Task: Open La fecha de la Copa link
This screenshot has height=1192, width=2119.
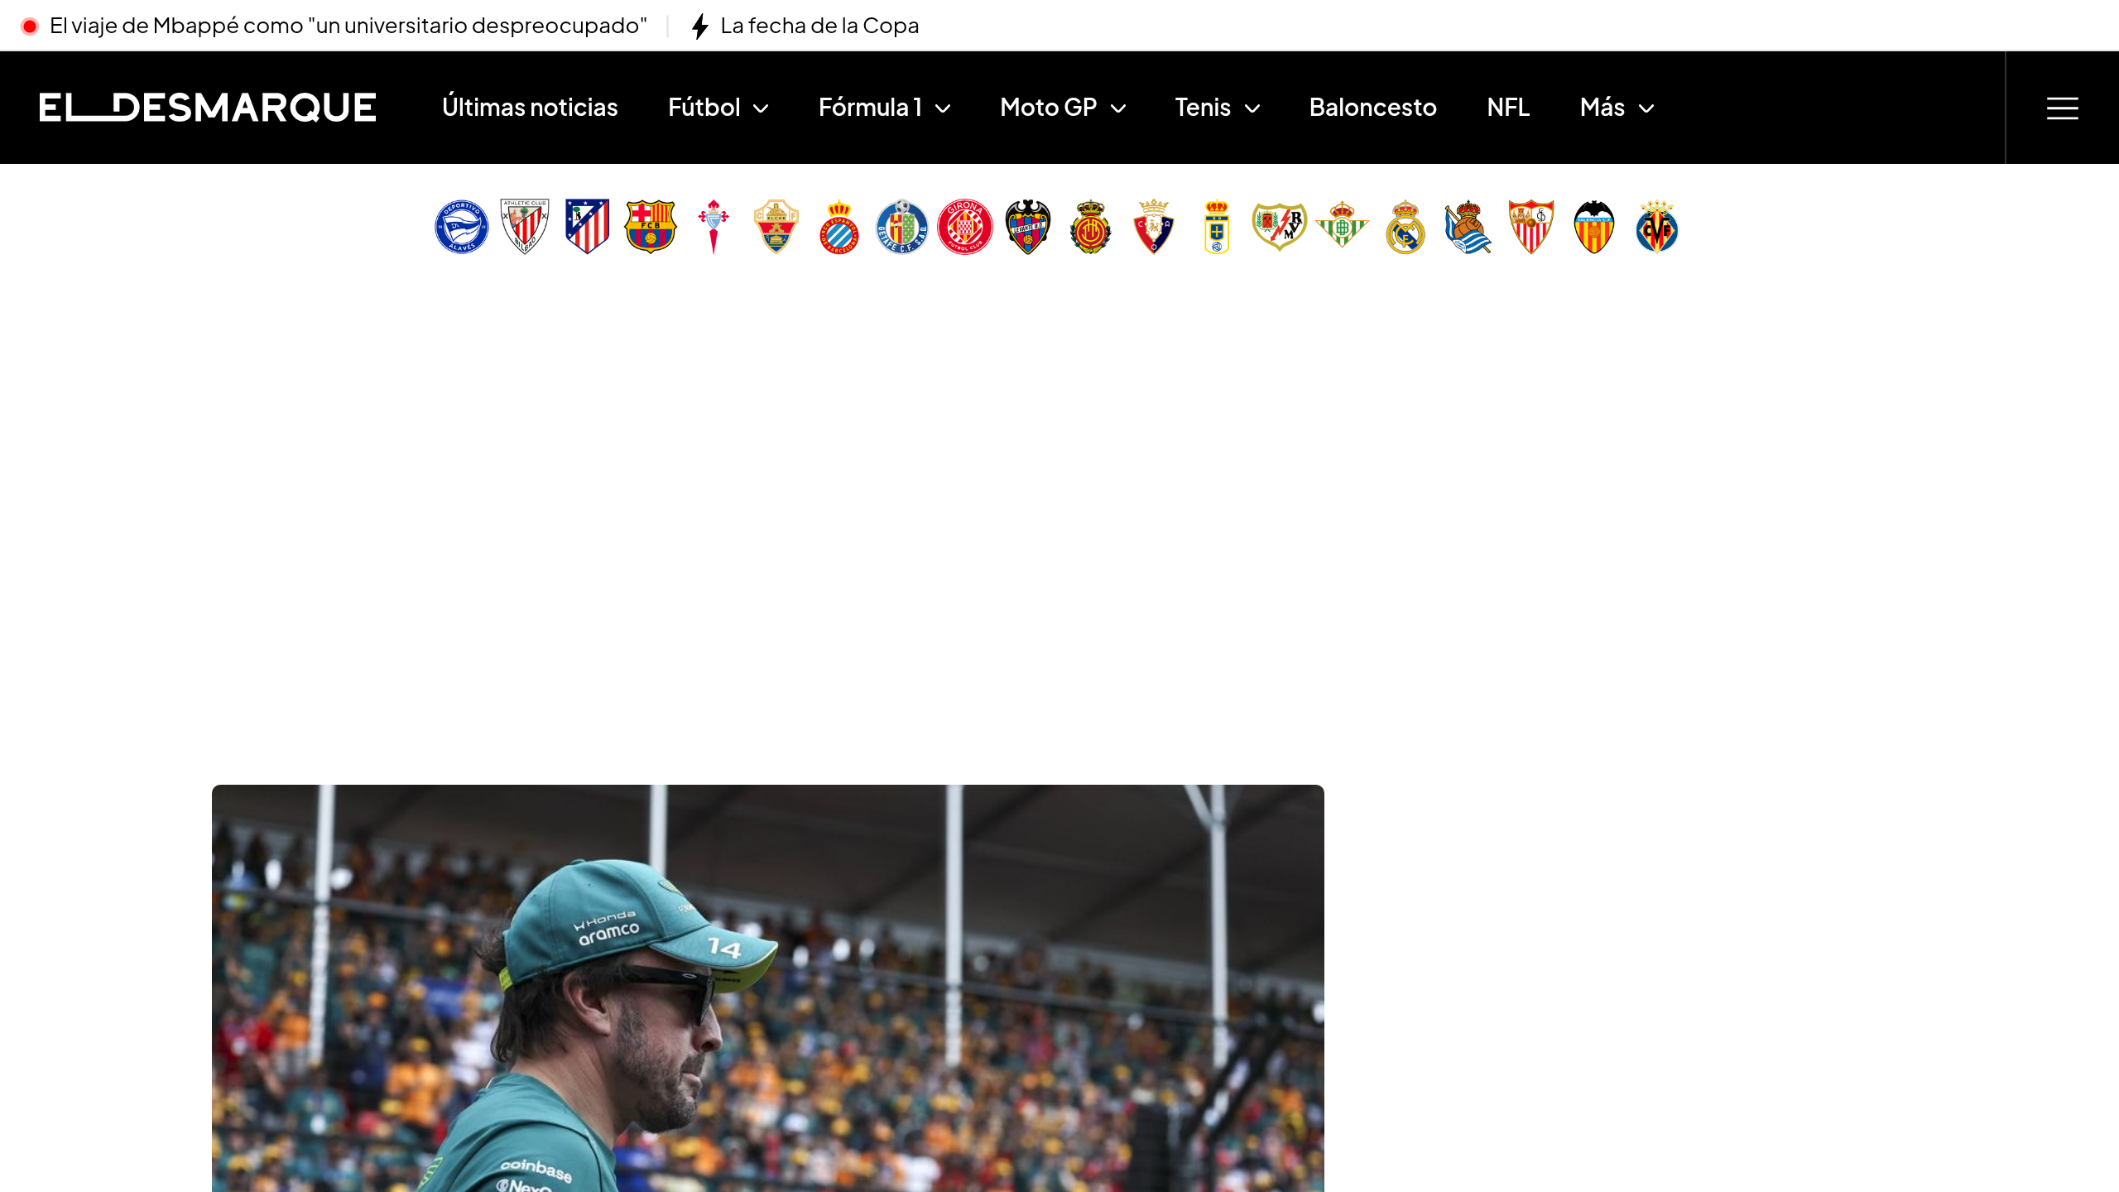Action: (819, 26)
